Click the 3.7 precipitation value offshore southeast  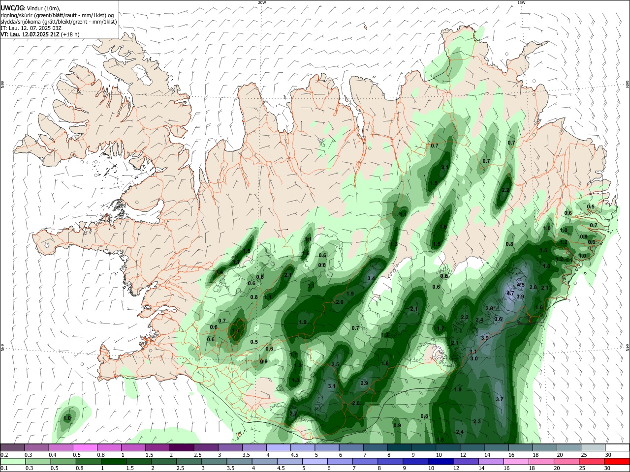500,399
